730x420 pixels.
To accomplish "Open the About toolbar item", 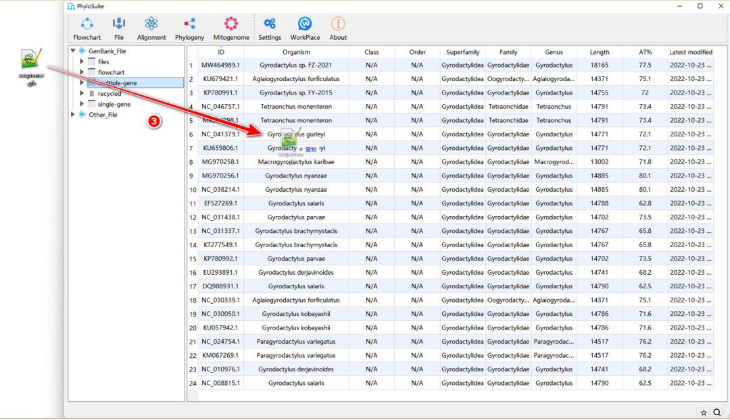I will [338, 29].
